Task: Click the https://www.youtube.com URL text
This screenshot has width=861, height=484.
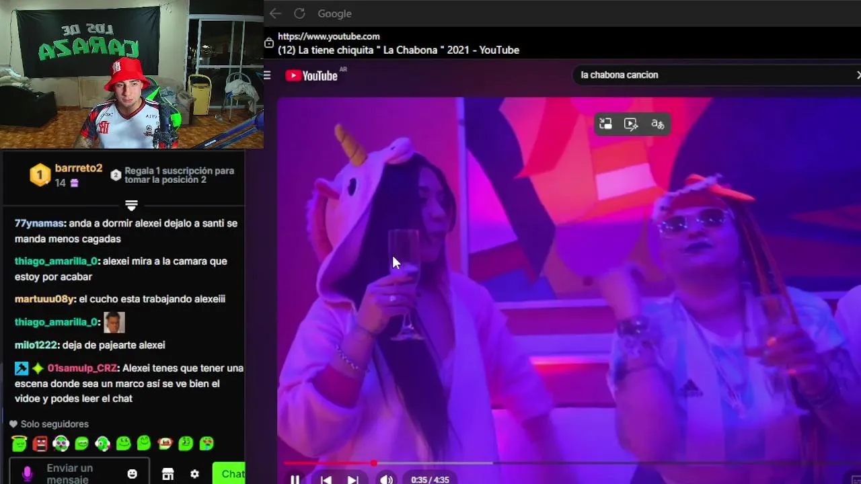Action: point(329,36)
